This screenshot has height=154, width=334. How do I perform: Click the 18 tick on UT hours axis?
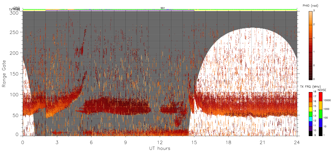tap(228, 142)
